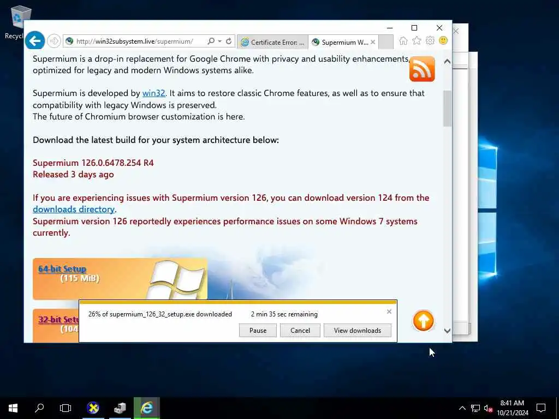Click Internet Explorer taskbar icon
The width and height of the screenshot is (559, 419).
(x=147, y=408)
